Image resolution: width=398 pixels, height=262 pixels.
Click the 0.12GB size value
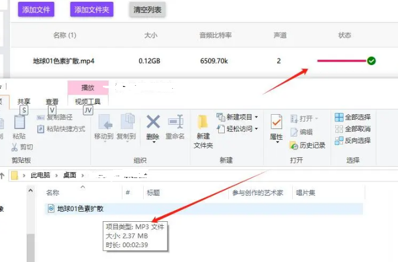pyautogui.click(x=149, y=61)
